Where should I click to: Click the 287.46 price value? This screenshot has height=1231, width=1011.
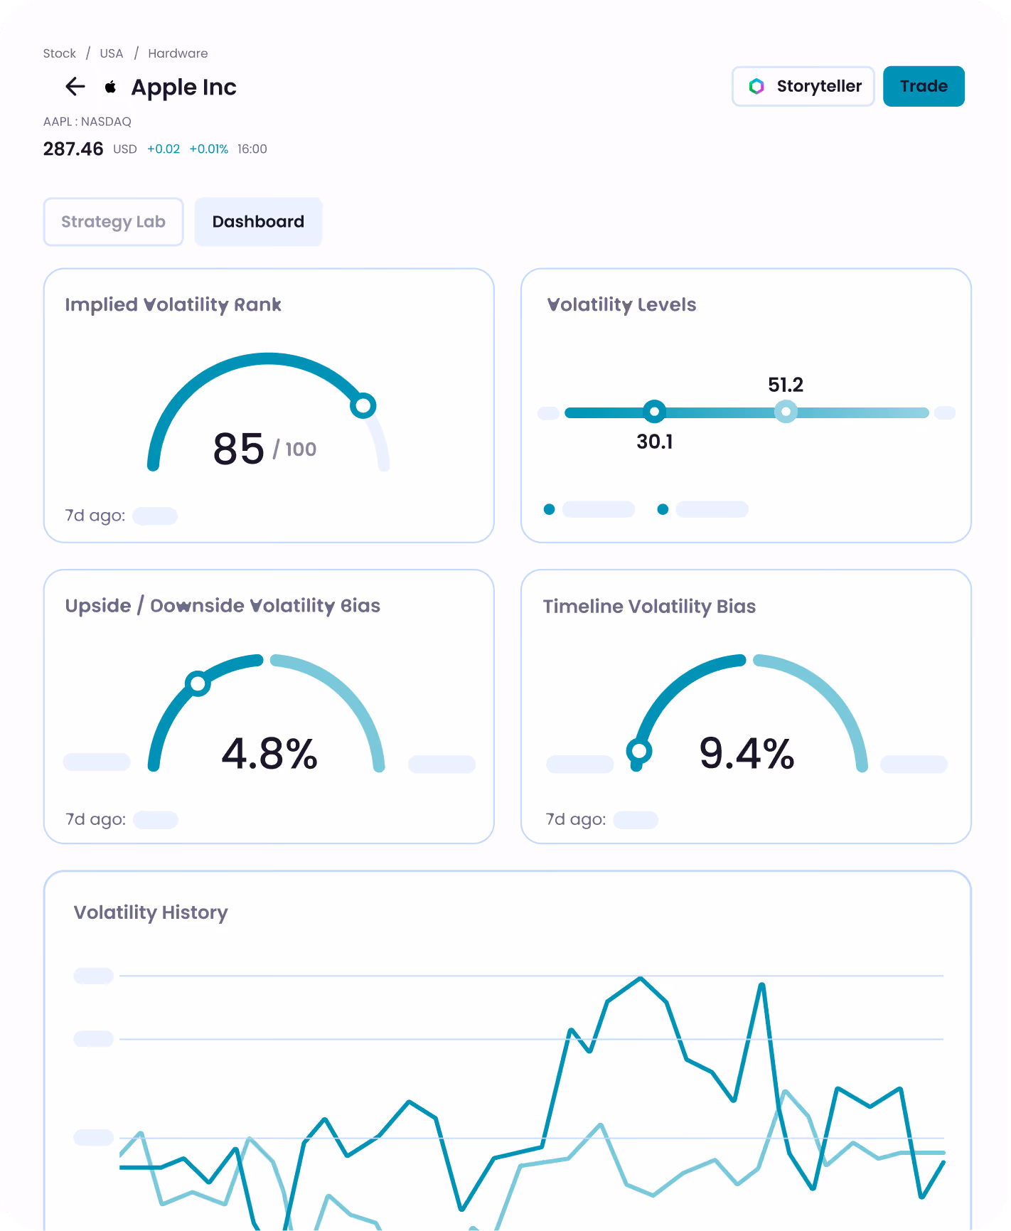[73, 149]
